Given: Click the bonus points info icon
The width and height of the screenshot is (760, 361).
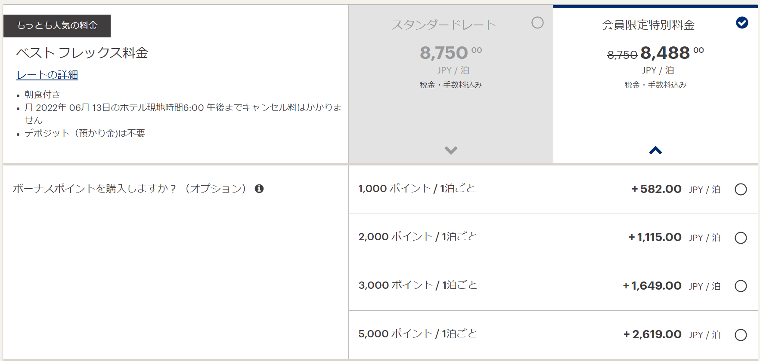Looking at the screenshot, I should pyautogui.click(x=259, y=189).
